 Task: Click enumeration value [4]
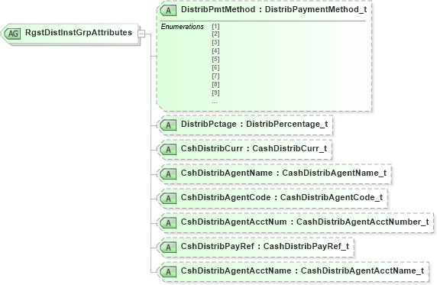pyautogui.click(x=215, y=50)
